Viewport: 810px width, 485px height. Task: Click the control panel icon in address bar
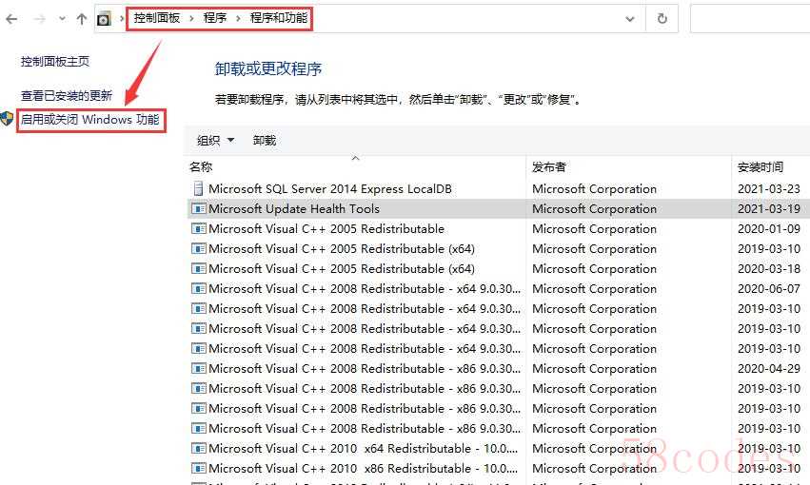tap(104, 18)
